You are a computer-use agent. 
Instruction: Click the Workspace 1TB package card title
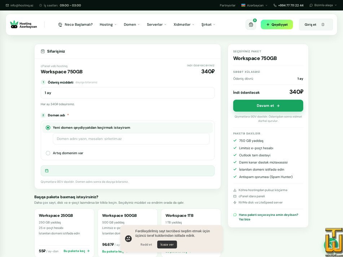click(179, 216)
